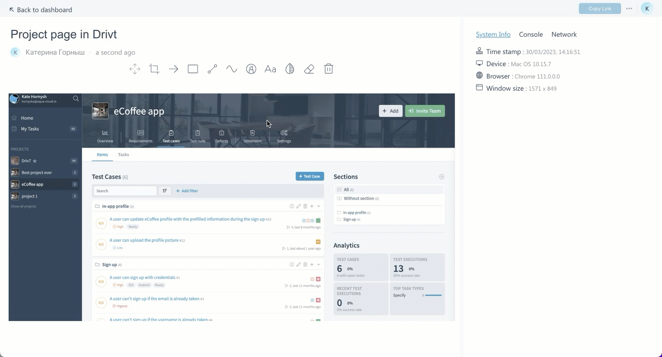The width and height of the screenshot is (662, 357).
Task: Click the trash icon to delete annotations
Action: coord(329,69)
